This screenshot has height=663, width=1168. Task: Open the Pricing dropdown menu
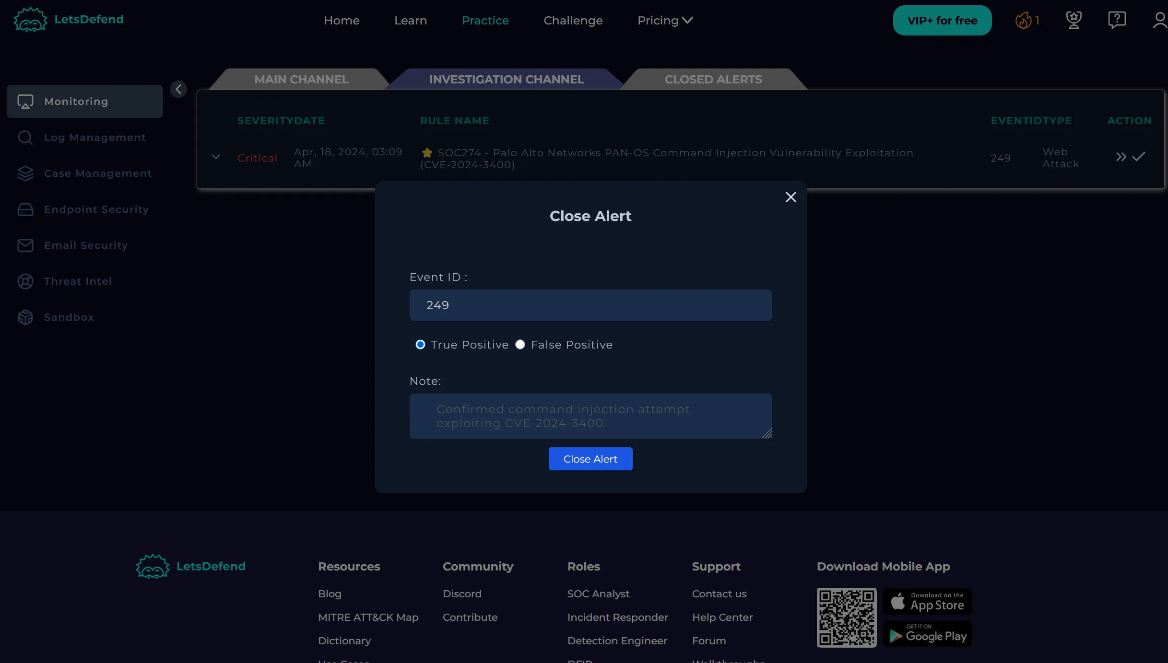coord(665,21)
